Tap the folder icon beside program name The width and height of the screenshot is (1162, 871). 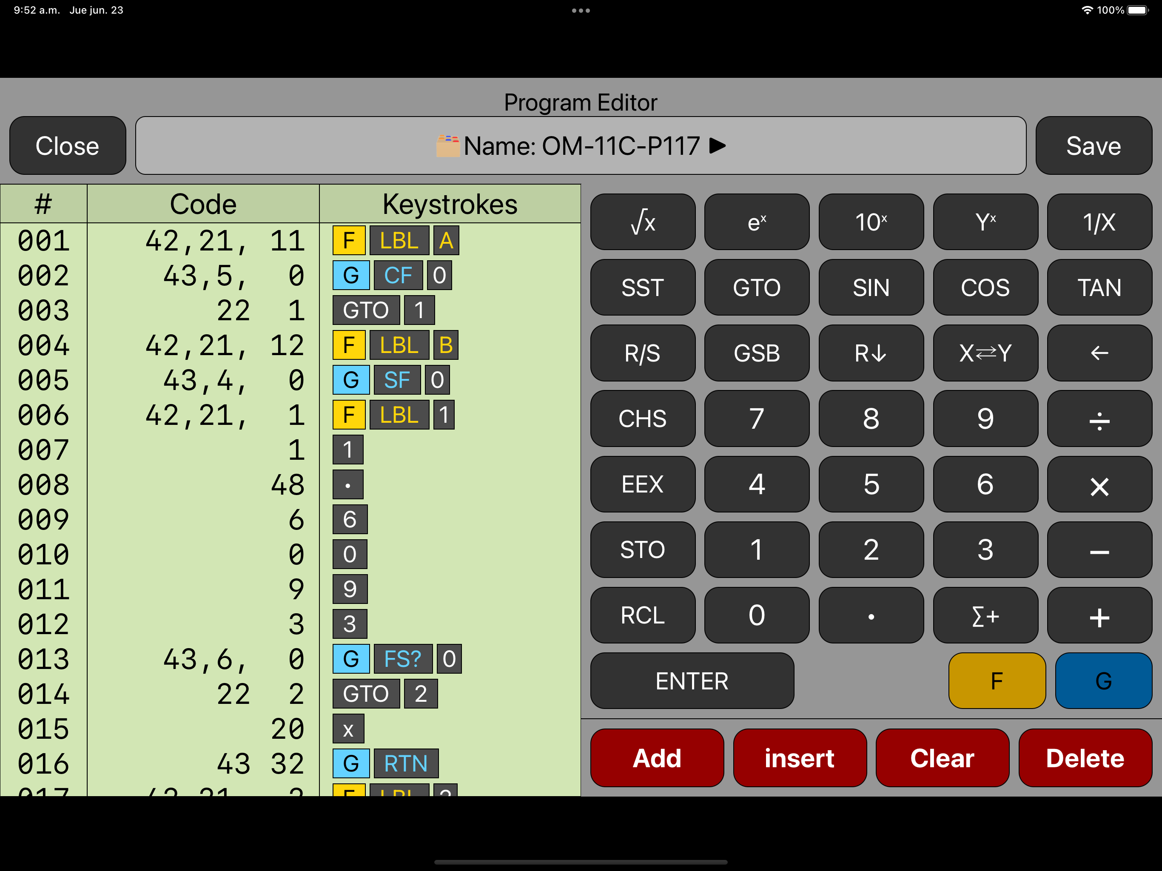[x=447, y=146]
